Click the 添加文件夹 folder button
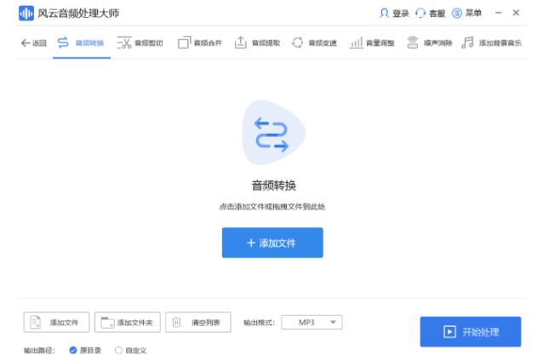560x361 pixels. point(128,323)
